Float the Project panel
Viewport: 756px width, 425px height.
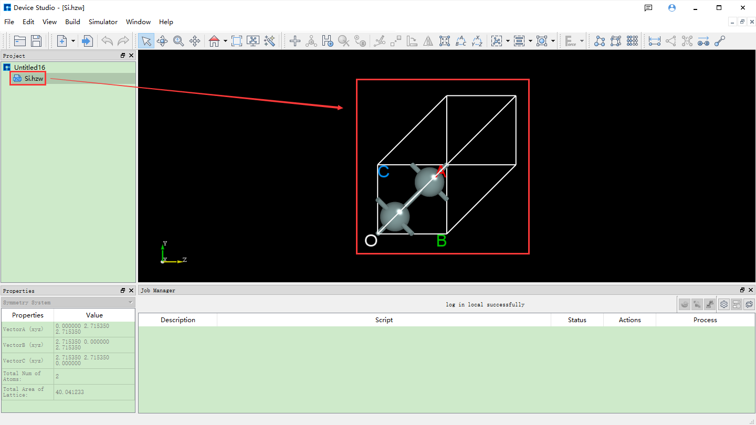pos(123,56)
